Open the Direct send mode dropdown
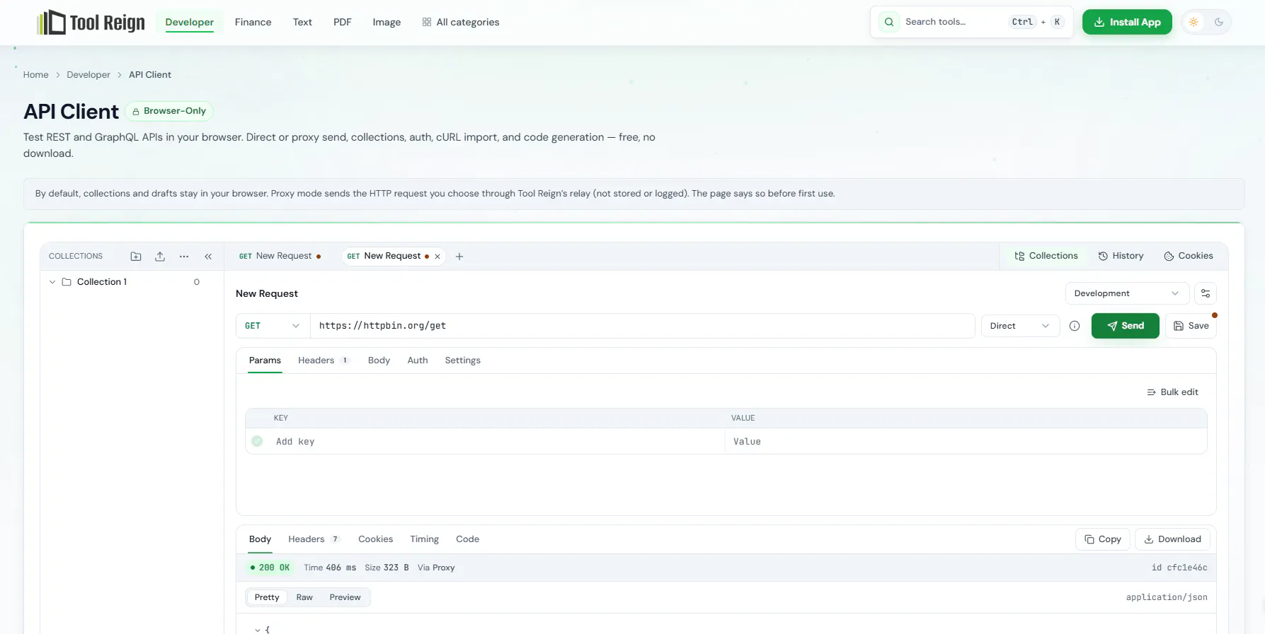 click(1020, 326)
